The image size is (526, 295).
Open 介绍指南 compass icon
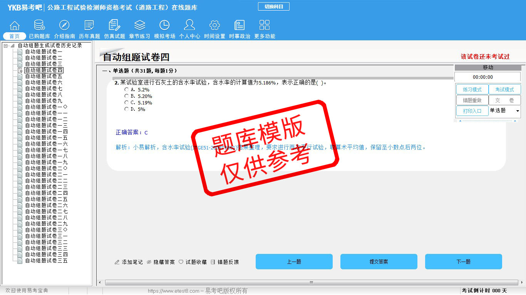click(64, 26)
